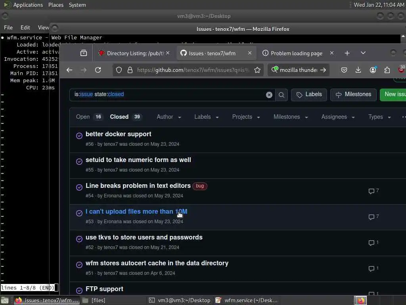
Task: Open the Author filter dropdown
Action: 169,117
